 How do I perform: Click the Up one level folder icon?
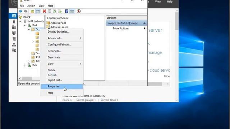[x=32, y=11]
